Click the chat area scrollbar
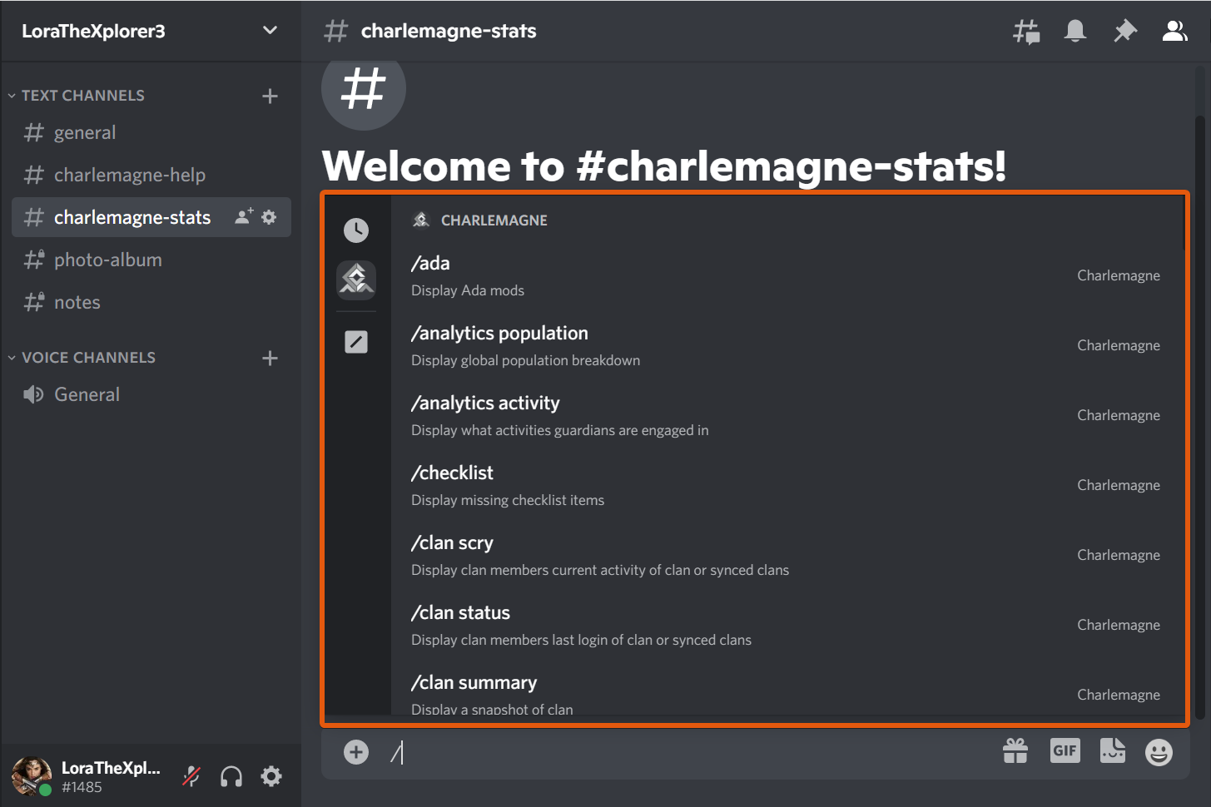 pos(1199,416)
